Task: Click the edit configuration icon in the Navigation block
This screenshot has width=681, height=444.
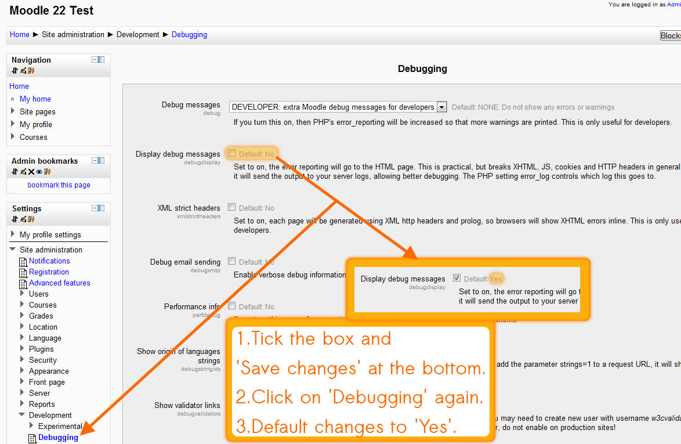Action: [23, 70]
